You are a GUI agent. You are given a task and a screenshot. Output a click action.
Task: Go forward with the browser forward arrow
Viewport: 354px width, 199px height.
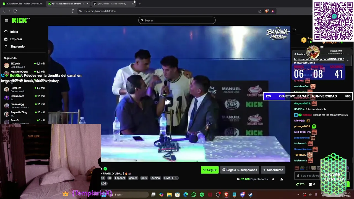coord(9,11)
